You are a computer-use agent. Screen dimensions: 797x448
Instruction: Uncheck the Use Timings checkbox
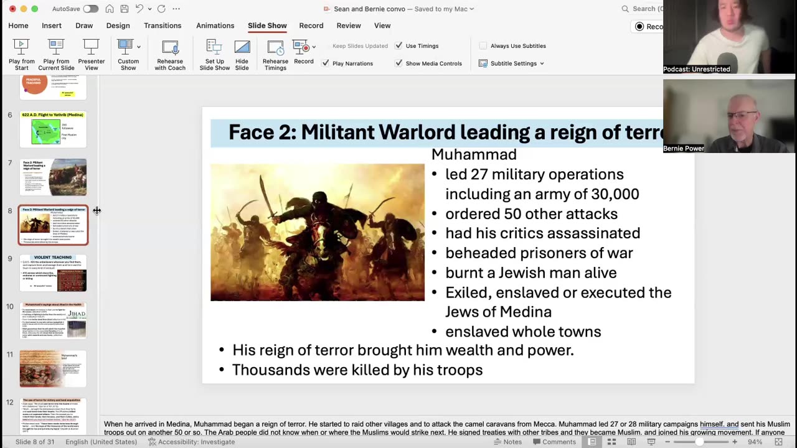[x=398, y=46]
